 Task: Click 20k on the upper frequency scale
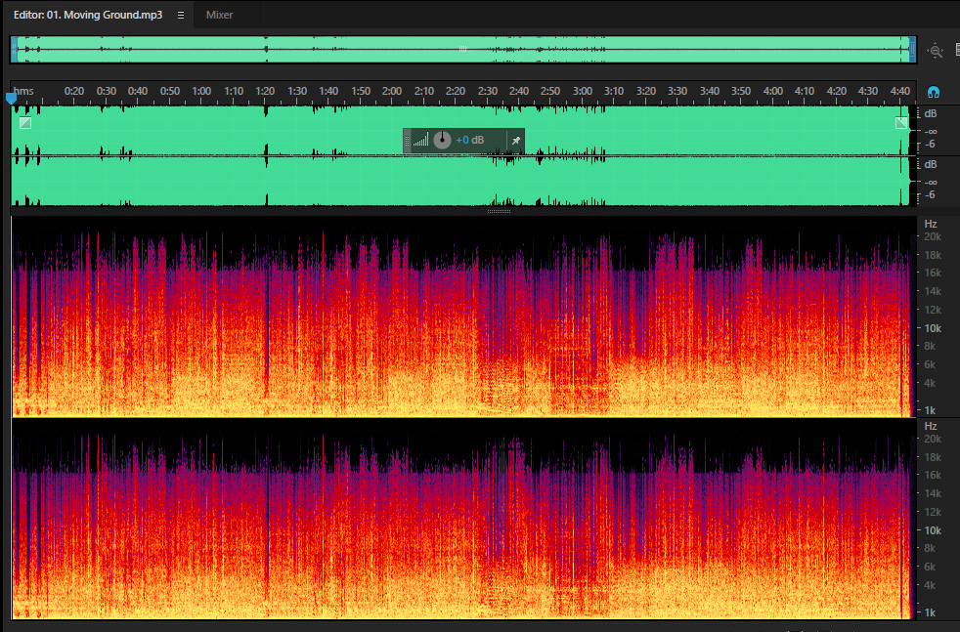933,236
